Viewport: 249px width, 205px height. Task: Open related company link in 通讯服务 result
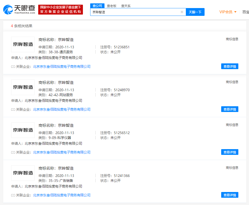[x=62, y=67]
